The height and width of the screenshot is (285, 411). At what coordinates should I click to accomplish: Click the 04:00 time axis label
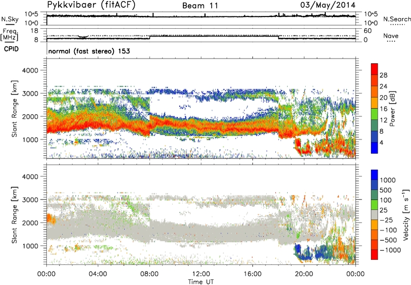tap(98, 274)
